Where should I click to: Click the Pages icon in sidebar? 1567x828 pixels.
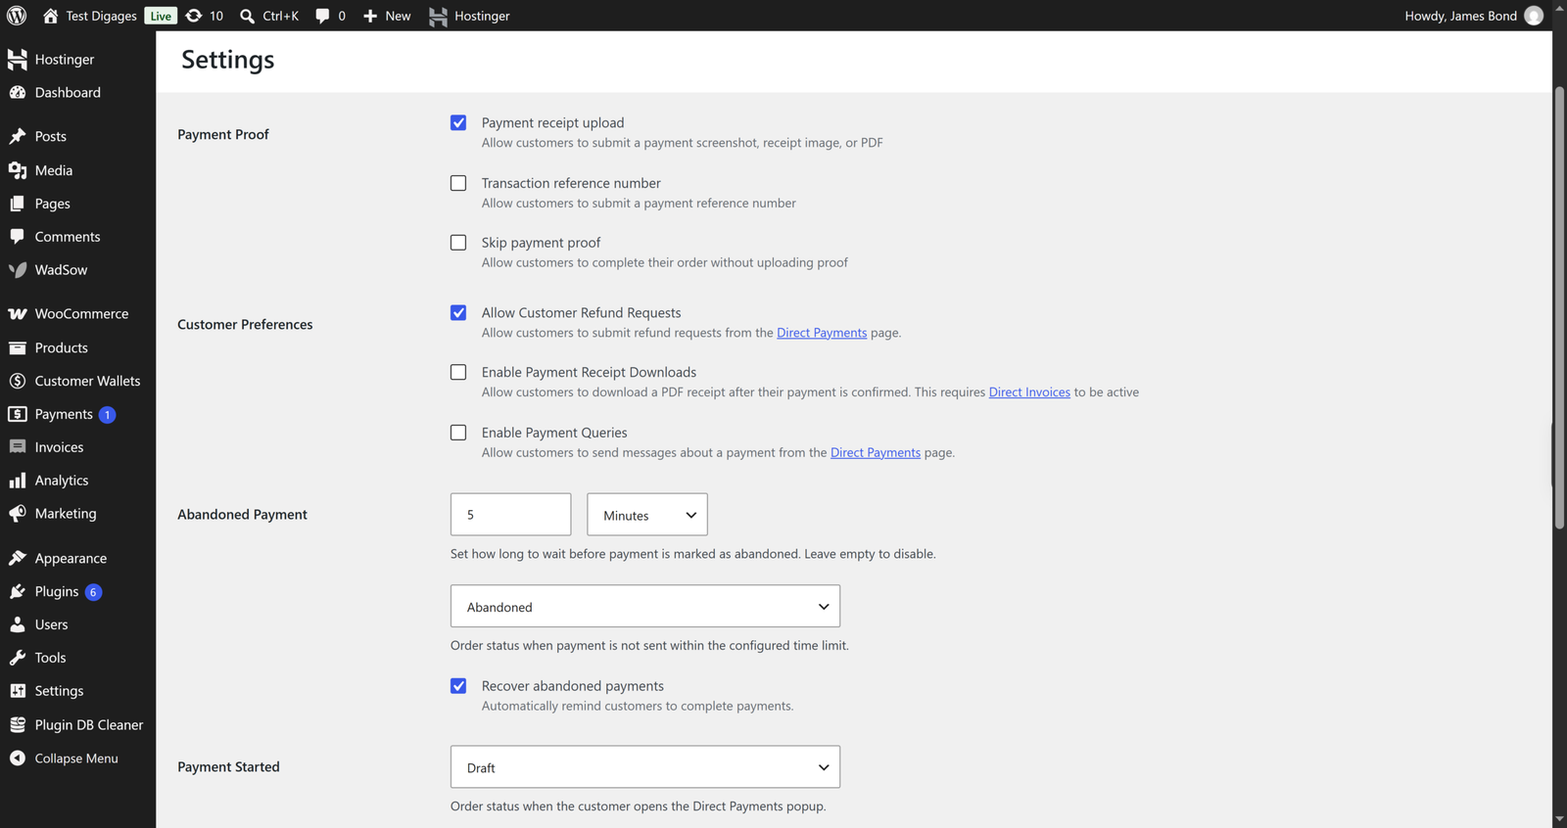coord(18,204)
